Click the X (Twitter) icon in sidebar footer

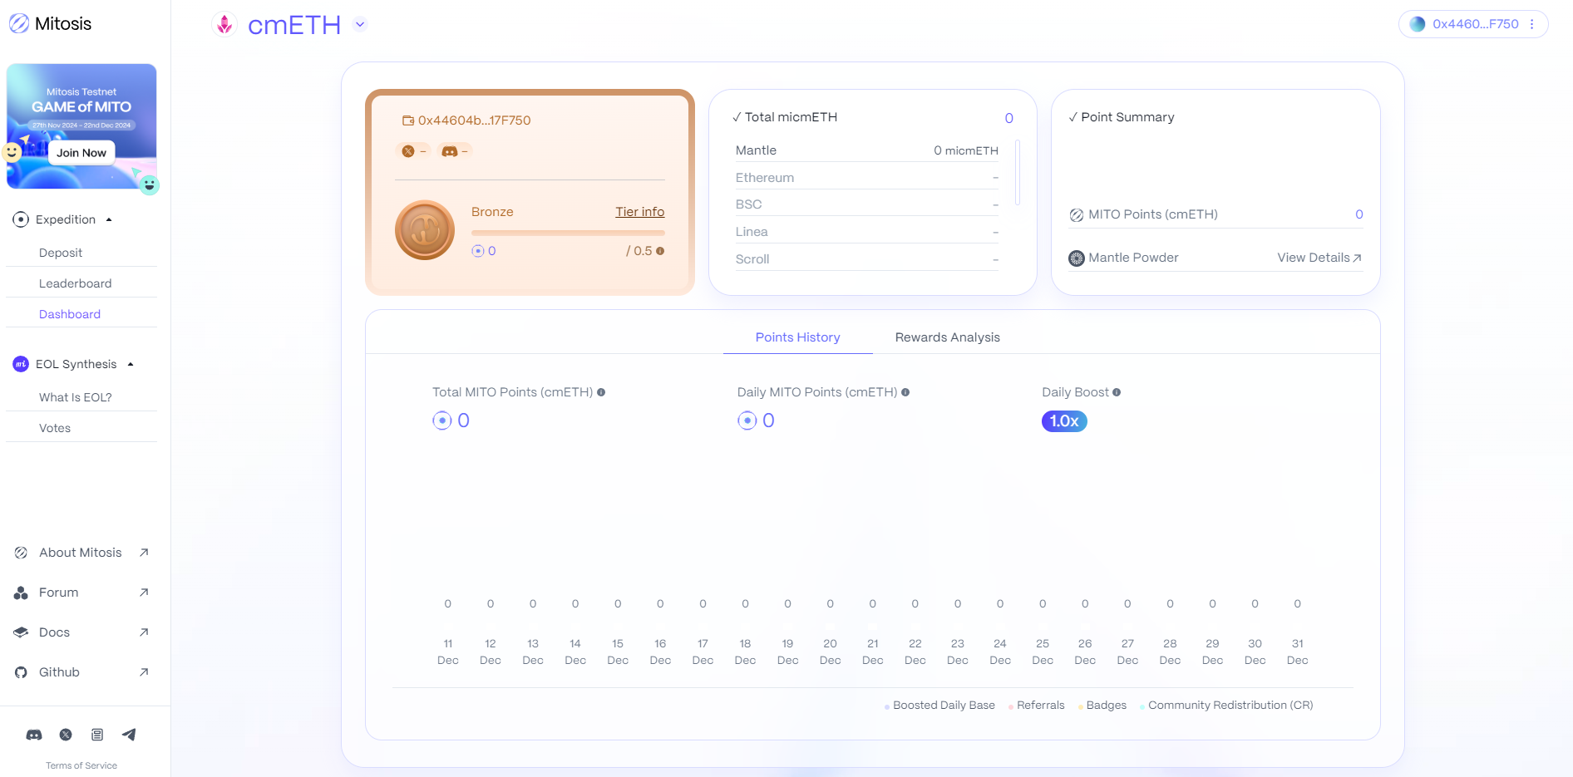point(66,735)
